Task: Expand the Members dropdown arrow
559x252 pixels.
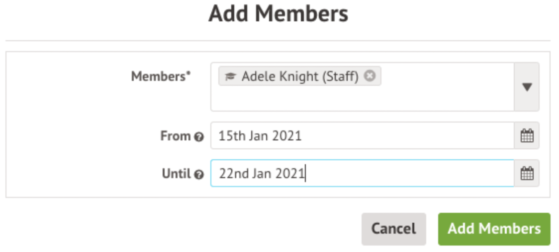Action: [x=527, y=87]
